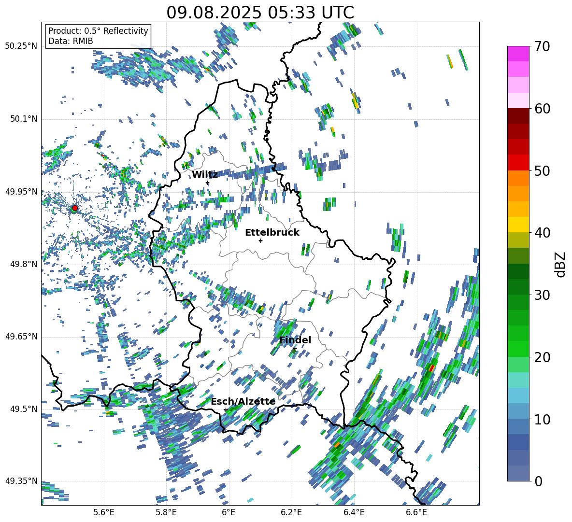Click the 5.6°E longitude label
Viewport: 572px width, 522px height.
coord(104,513)
